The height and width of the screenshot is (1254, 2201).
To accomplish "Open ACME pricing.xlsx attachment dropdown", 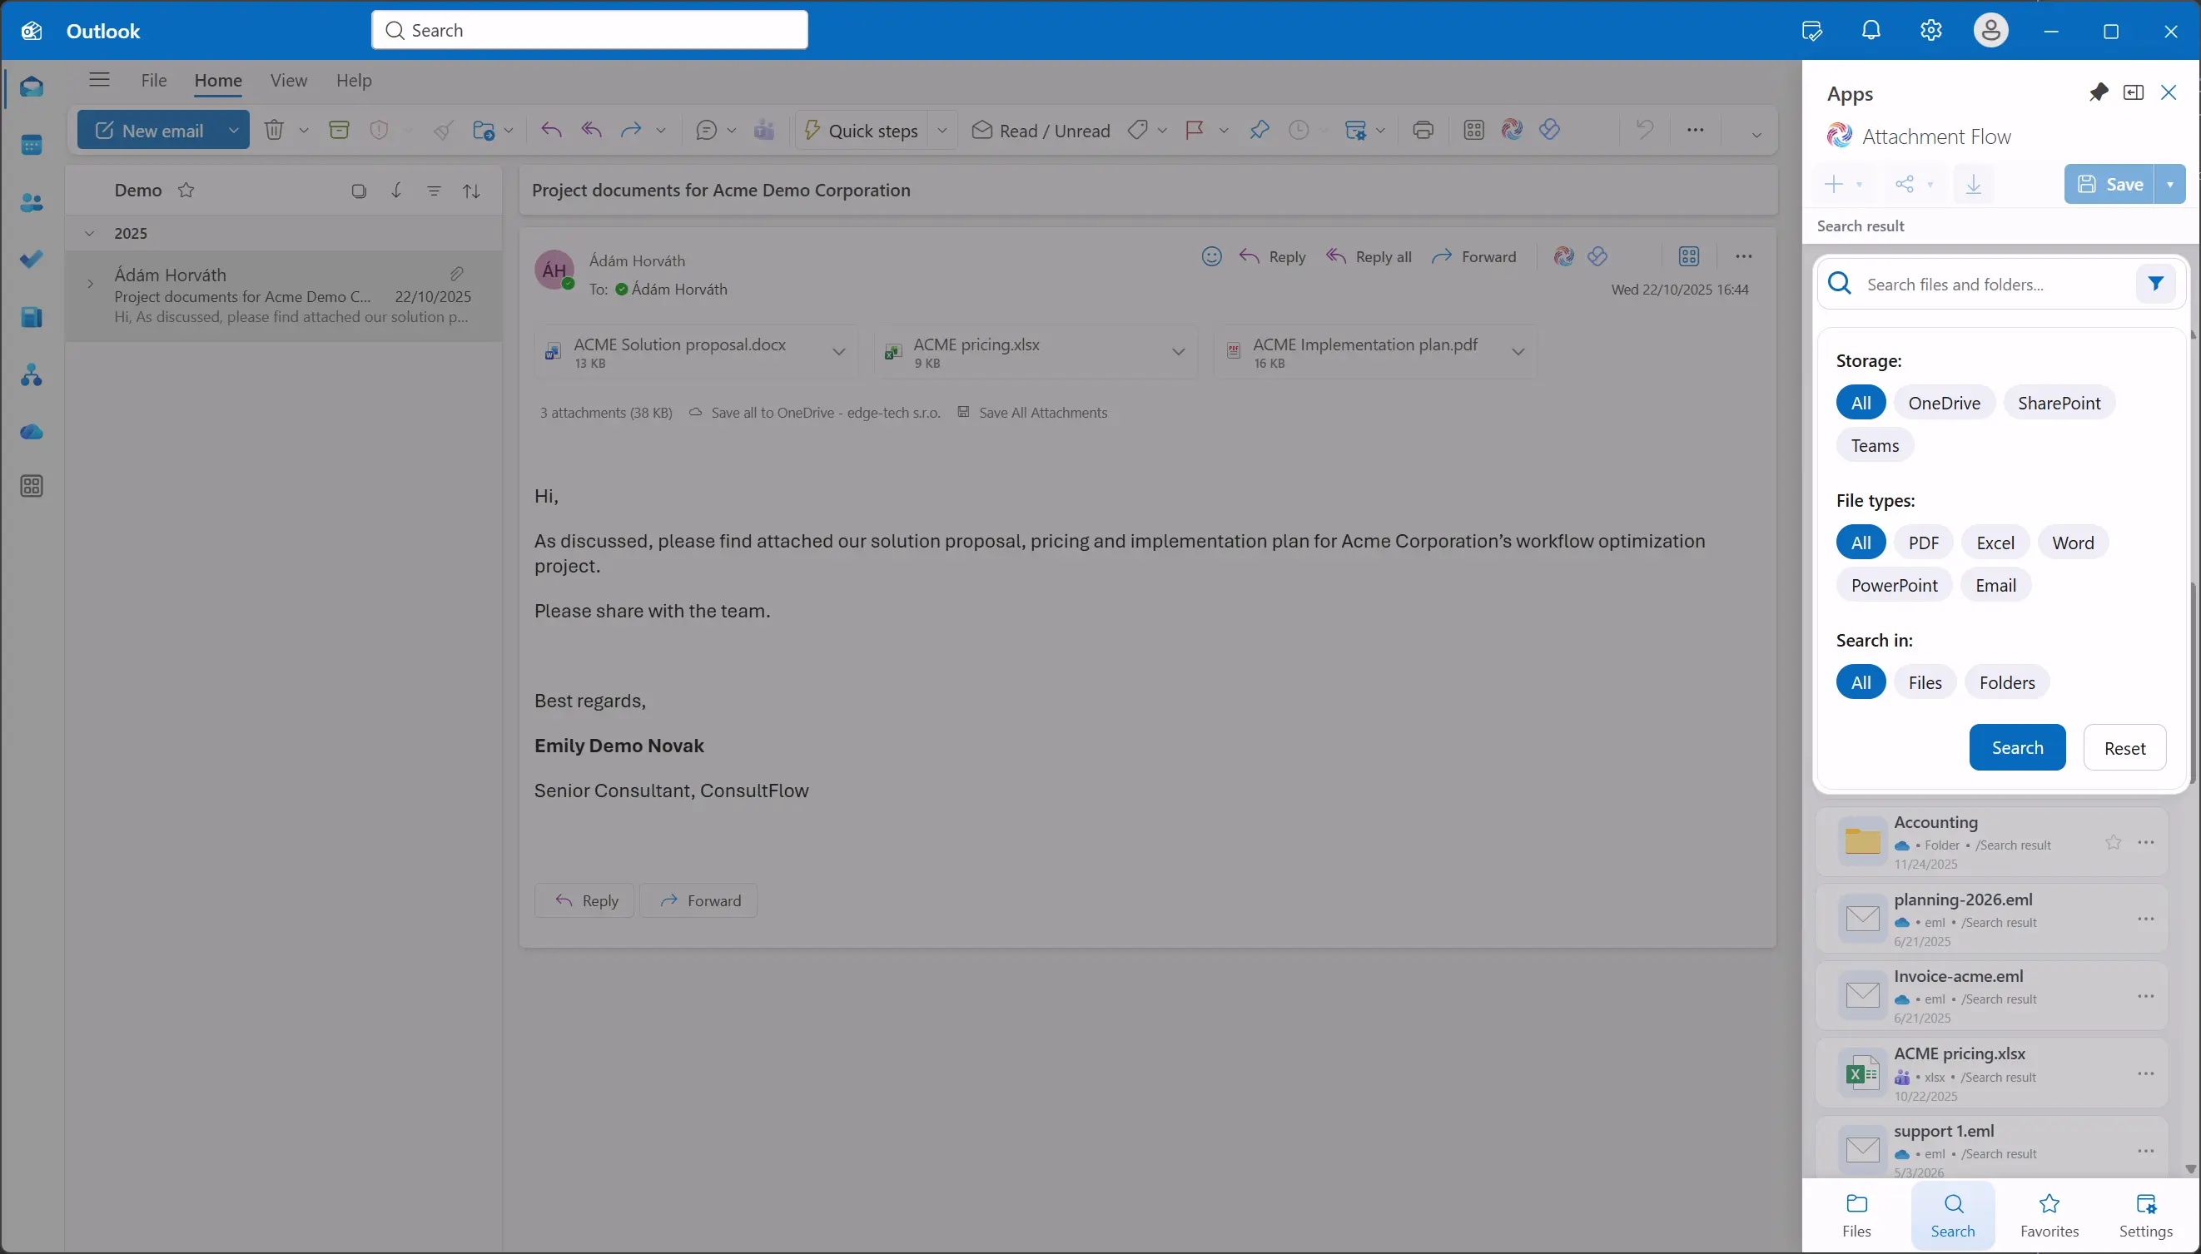I will point(1178,351).
